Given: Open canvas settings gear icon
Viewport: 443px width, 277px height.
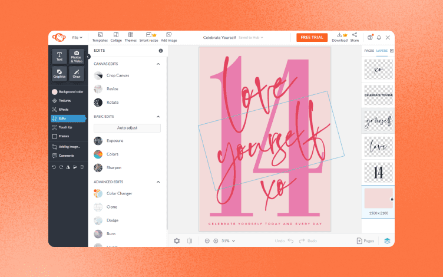Looking at the screenshot, I should coord(177,241).
